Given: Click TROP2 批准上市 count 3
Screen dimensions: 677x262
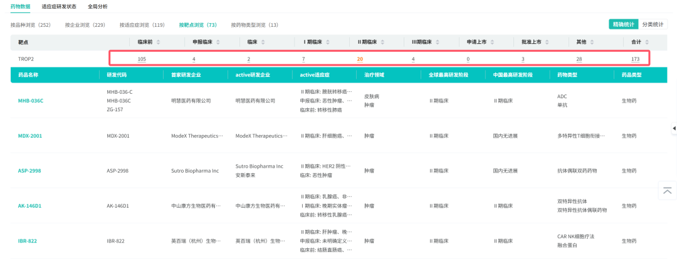Looking at the screenshot, I should (523, 59).
